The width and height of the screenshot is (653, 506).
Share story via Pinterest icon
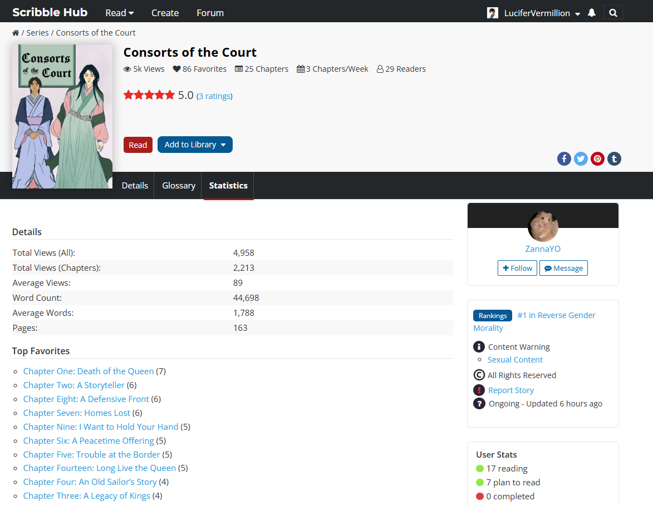(x=597, y=158)
